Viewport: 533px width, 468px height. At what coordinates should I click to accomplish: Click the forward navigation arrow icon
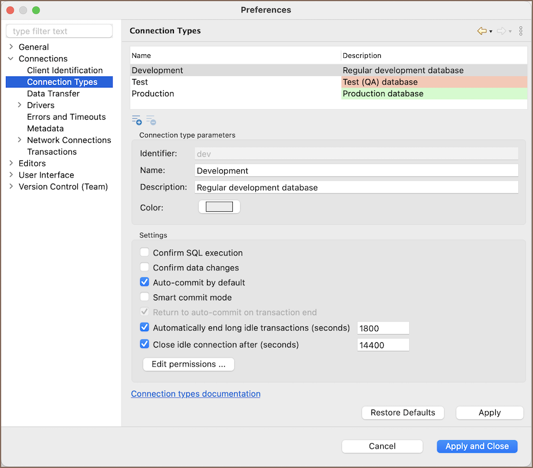pyautogui.click(x=501, y=31)
